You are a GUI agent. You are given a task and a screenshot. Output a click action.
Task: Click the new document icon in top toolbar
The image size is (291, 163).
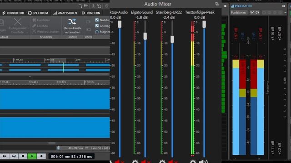[x=80, y=6]
